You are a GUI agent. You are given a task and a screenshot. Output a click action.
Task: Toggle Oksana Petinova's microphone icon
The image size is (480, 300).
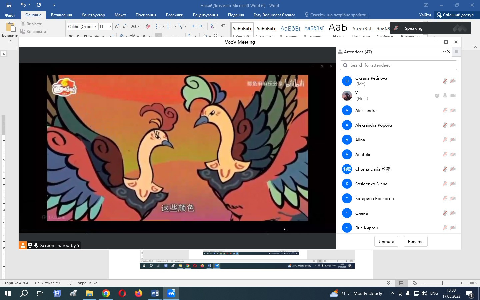point(445,81)
